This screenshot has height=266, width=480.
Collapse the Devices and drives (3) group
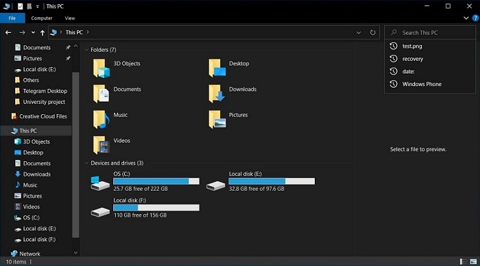tap(86, 163)
